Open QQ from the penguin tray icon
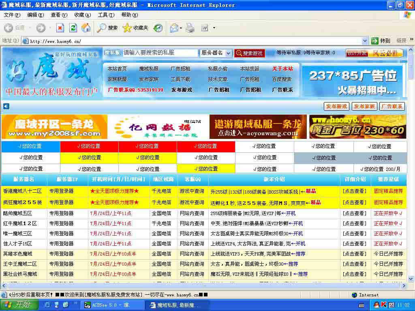This screenshot has width=415, height=311. pos(376,305)
